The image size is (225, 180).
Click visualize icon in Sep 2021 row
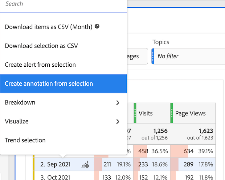pos(85,165)
